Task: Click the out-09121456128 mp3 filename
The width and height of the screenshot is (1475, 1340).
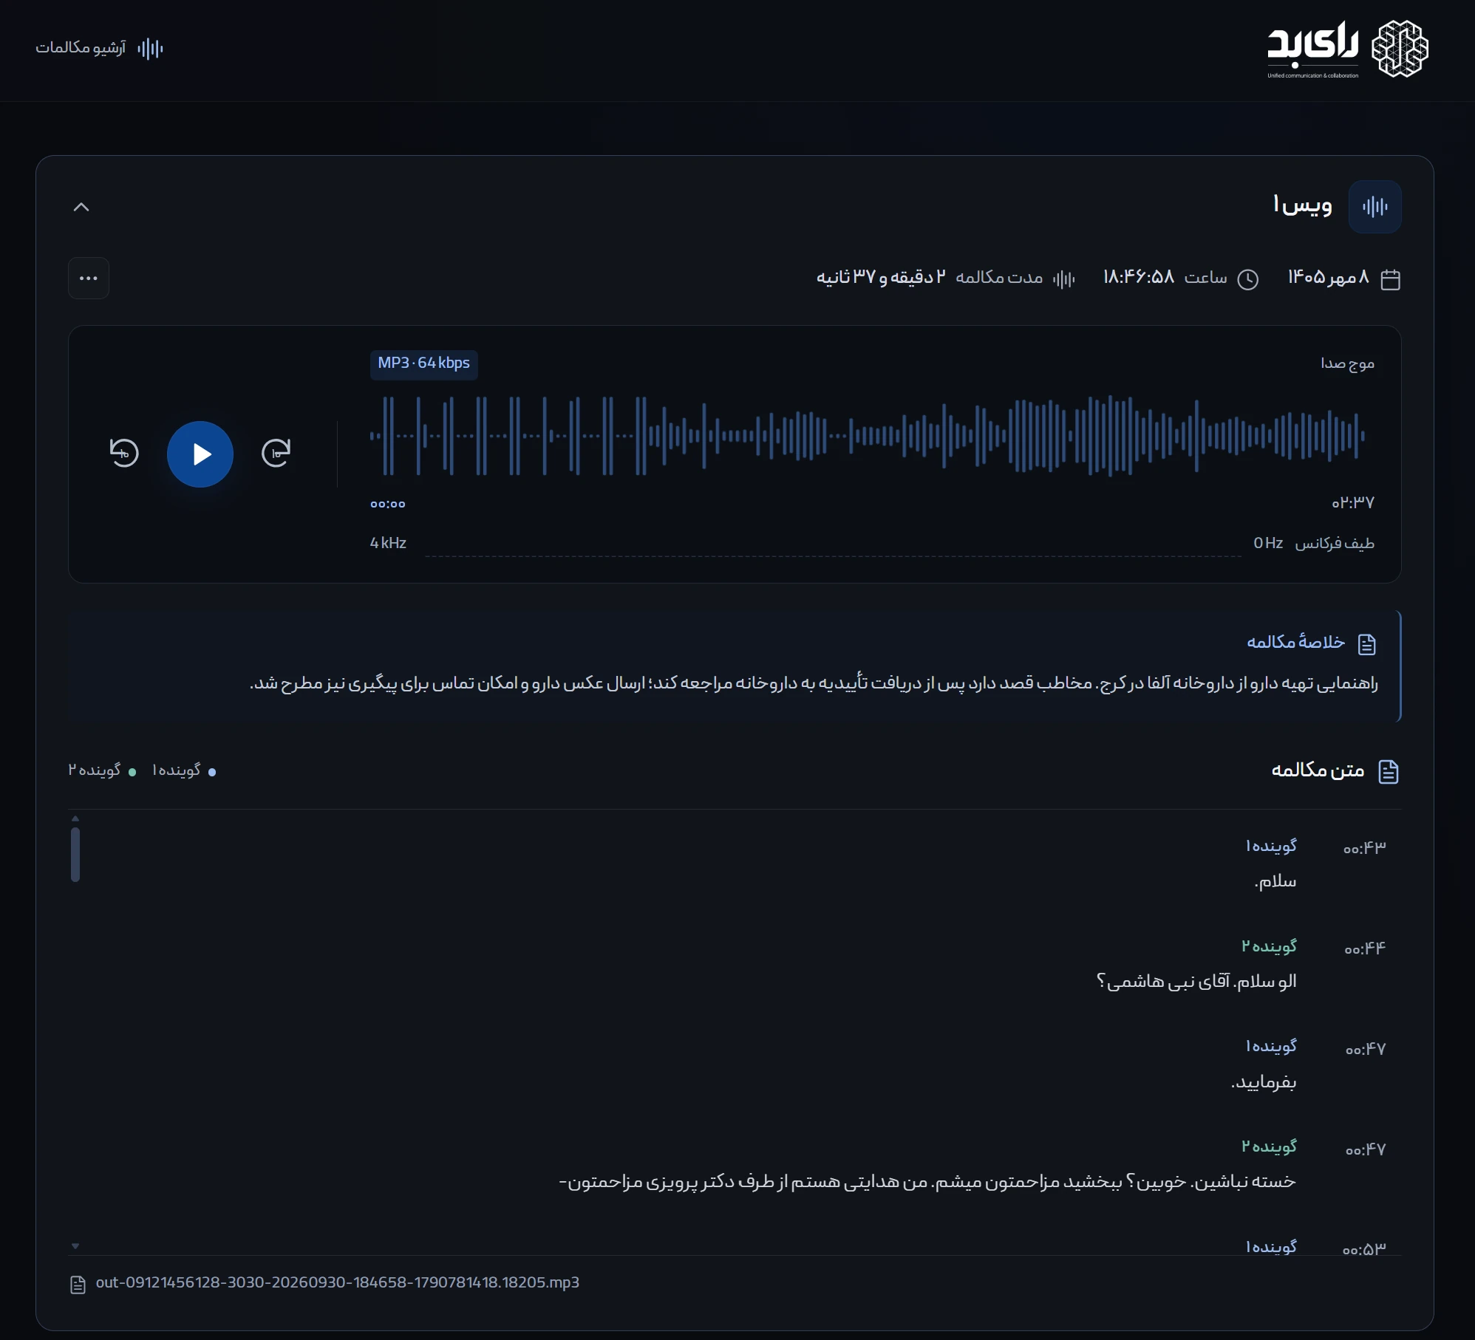Action: coord(338,1282)
